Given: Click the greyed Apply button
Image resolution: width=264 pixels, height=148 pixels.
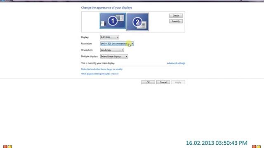Looking at the screenshot, I should (178, 82).
